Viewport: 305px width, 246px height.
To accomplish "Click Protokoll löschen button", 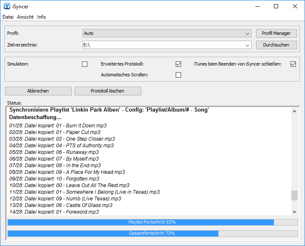I will [x=108, y=91].
